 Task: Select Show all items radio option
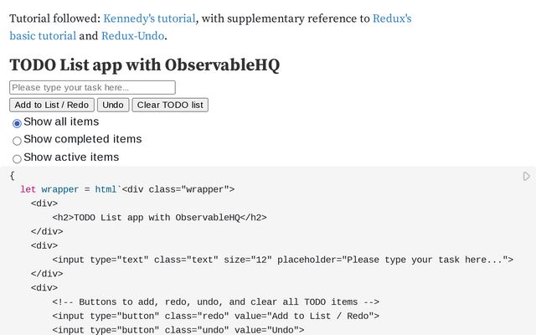[x=17, y=123]
